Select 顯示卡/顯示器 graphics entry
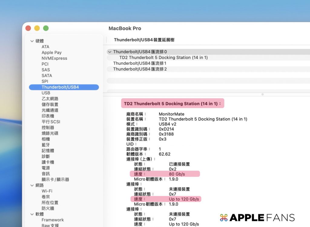The image size is (310, 227). click(x=55, y=179)
